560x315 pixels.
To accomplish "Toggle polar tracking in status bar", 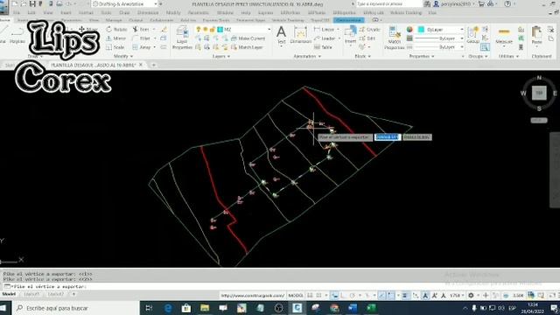I will 353,296.
